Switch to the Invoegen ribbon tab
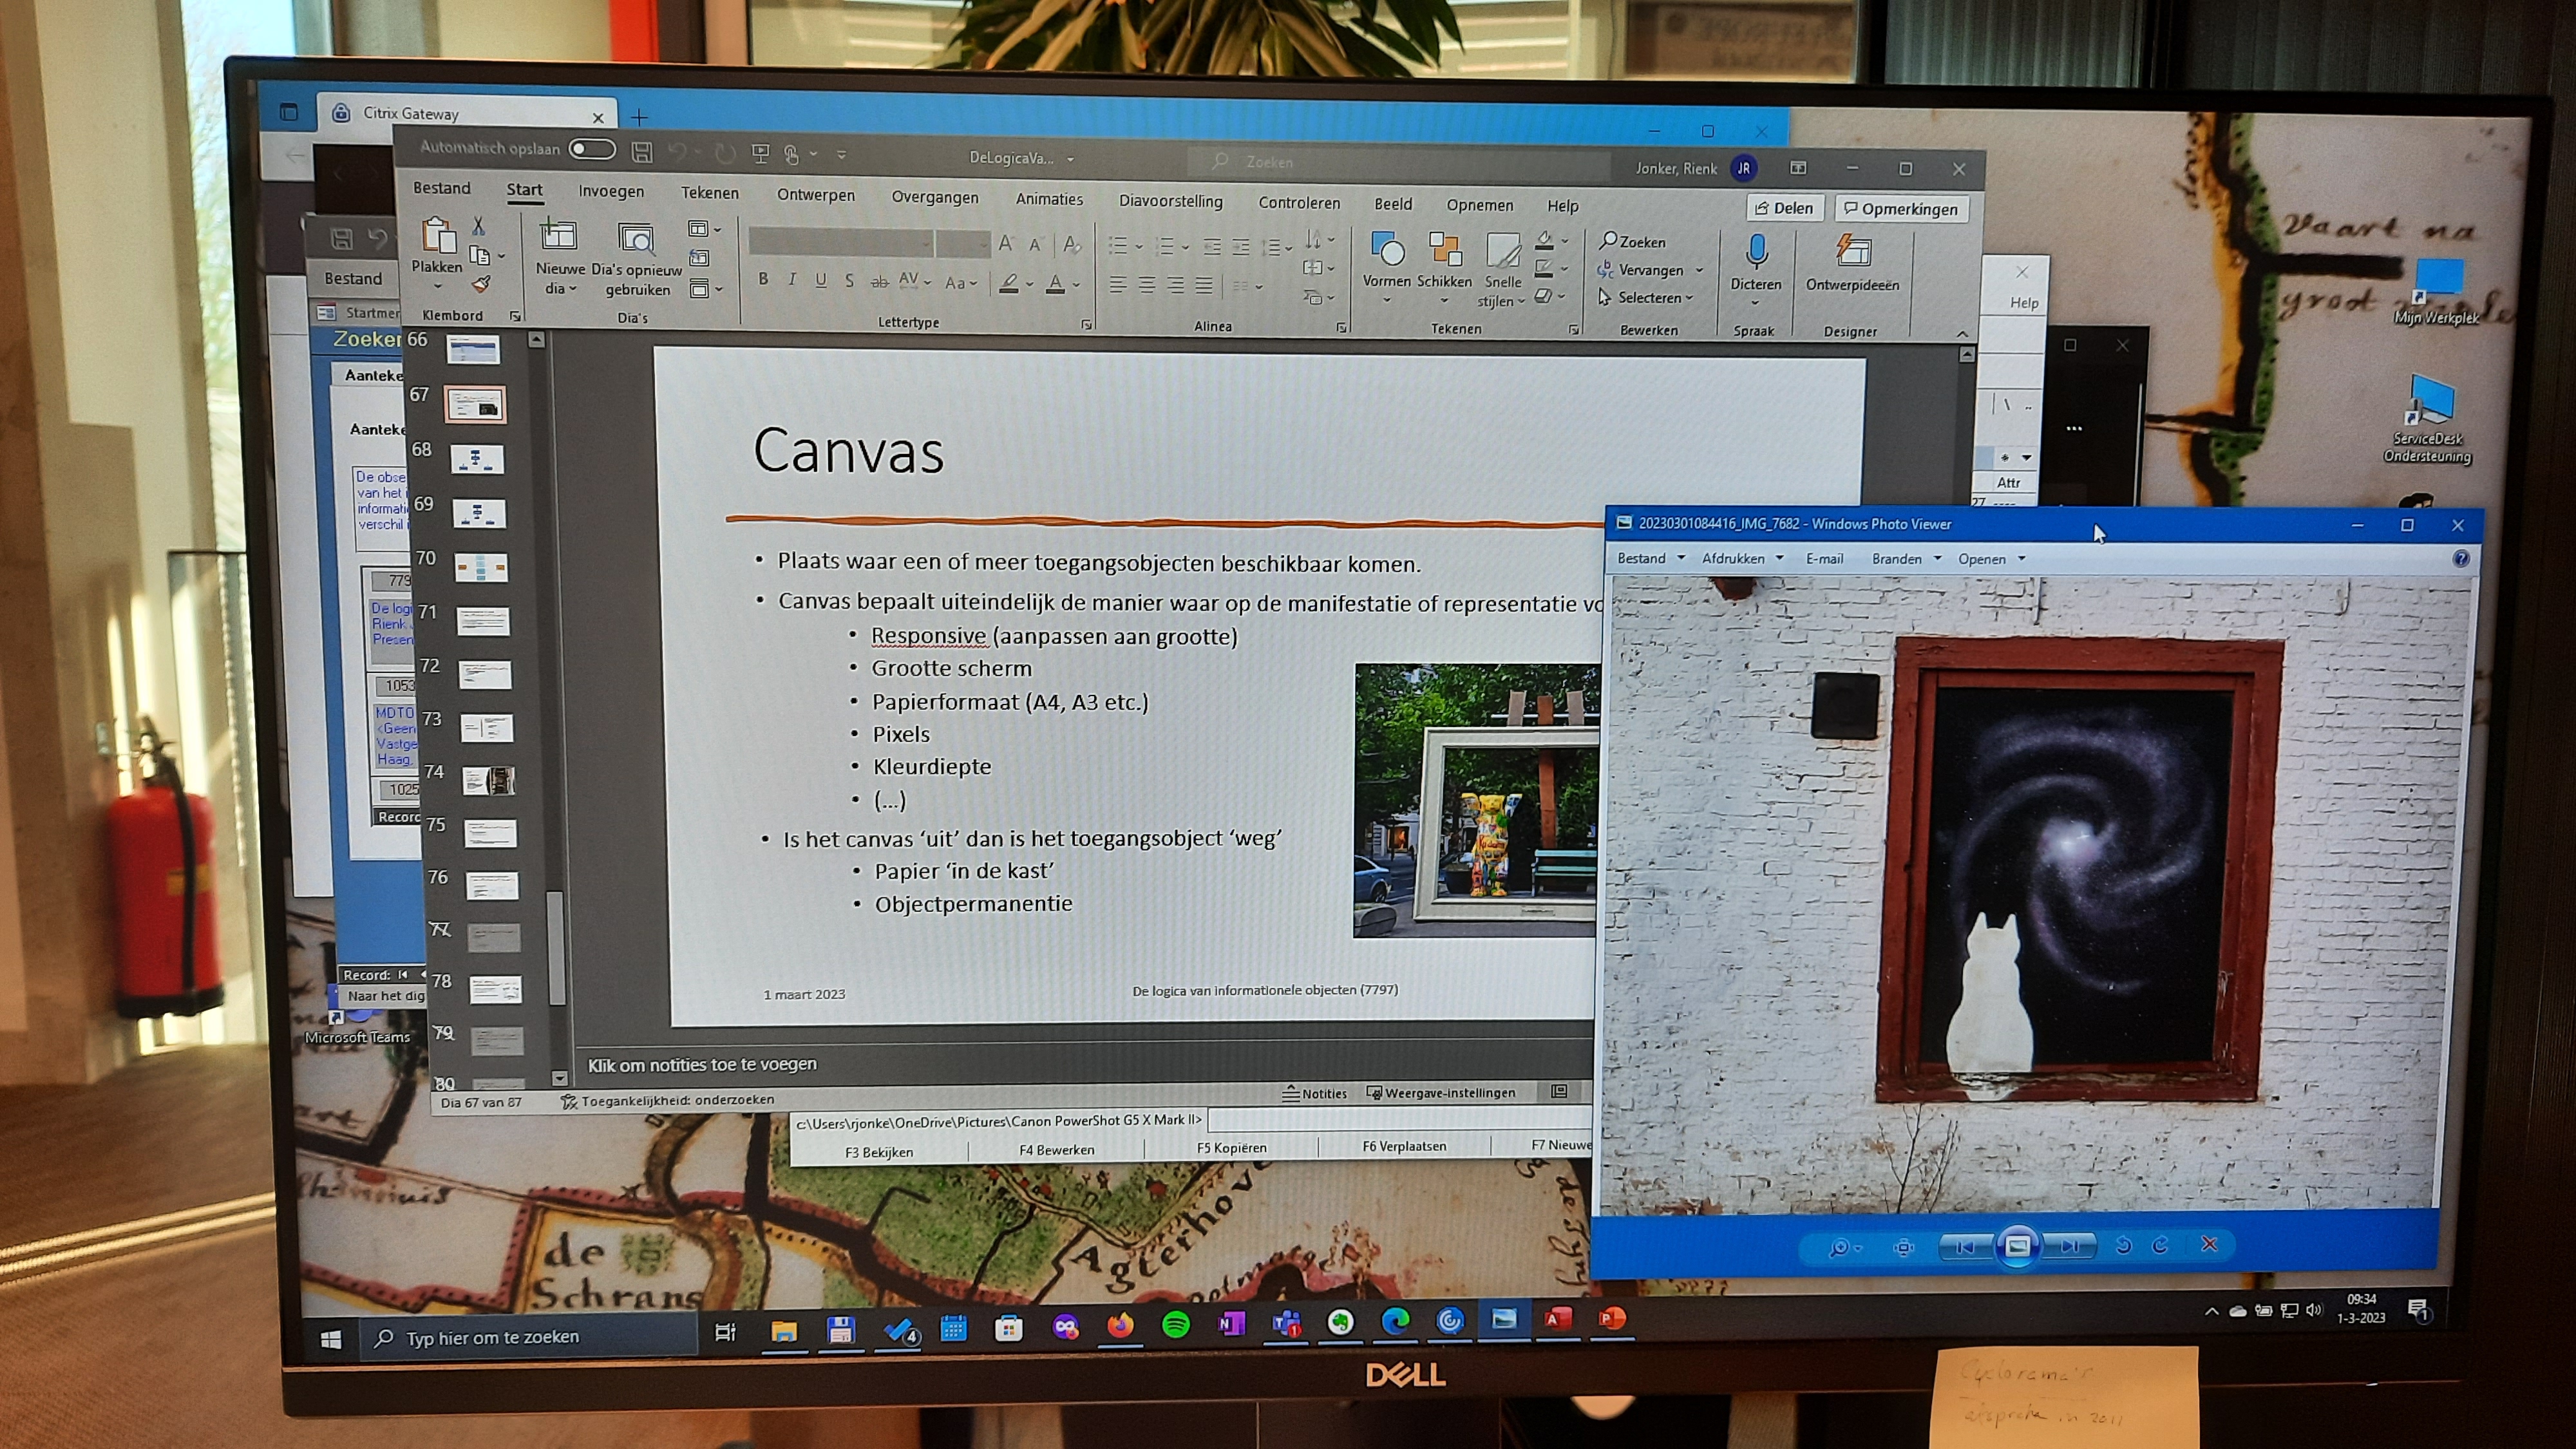Image resolution: width=2576 pixels, height=1449 pixels. [611, 191]
